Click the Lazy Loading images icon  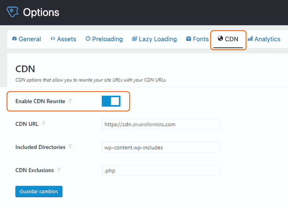[135, 39]
